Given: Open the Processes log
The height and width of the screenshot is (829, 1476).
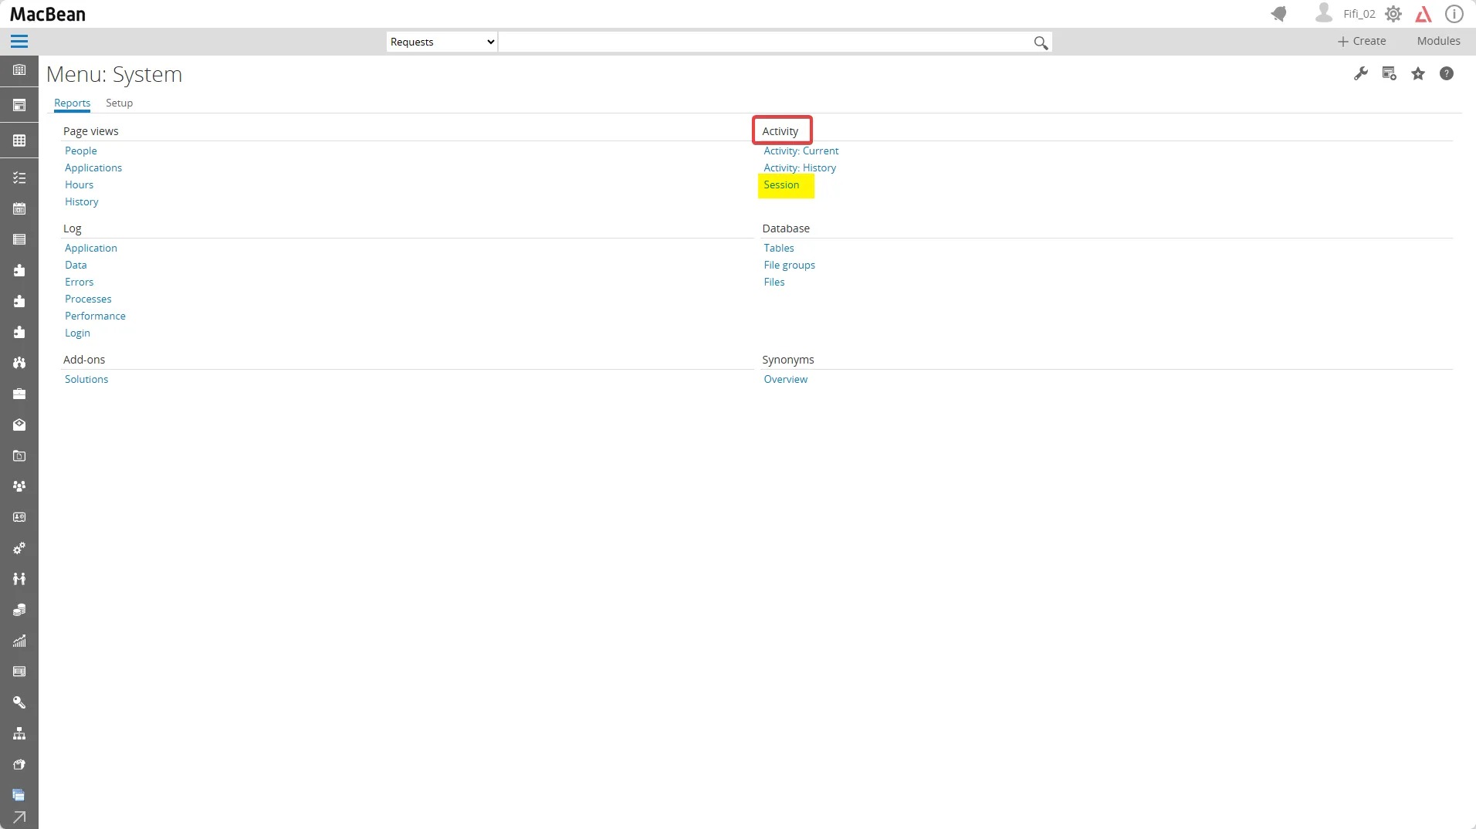Looking at the screenshot, I should pos(88,299).
